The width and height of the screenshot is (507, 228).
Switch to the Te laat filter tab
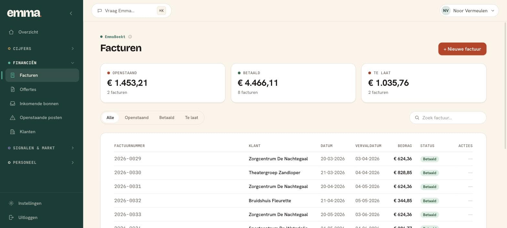click(191, 117)
